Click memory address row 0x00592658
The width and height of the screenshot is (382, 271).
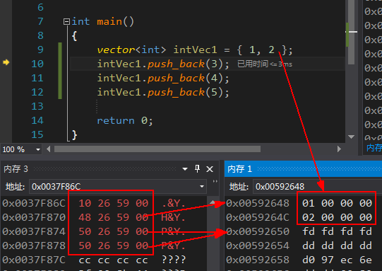click(258, 260)
